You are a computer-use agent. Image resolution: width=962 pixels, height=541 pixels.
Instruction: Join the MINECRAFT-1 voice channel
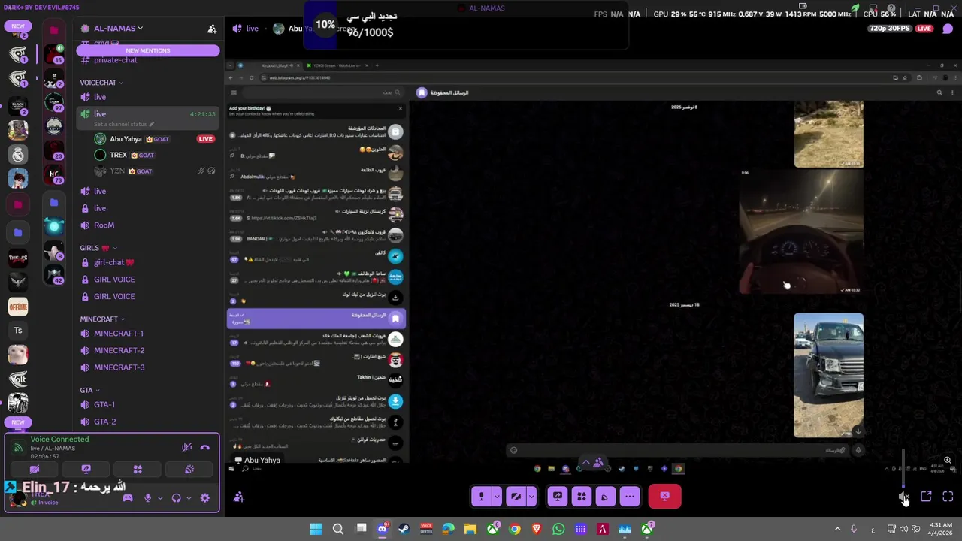pyautogui.click(x=119, y=334)
